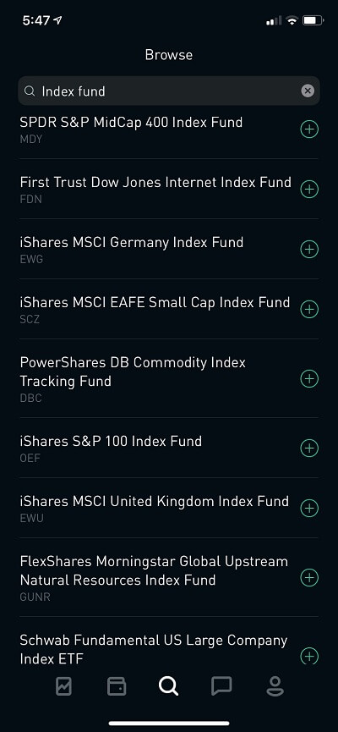Focus the Index fund search field
The height and width of the screenshot is (732, 338).
169,91
